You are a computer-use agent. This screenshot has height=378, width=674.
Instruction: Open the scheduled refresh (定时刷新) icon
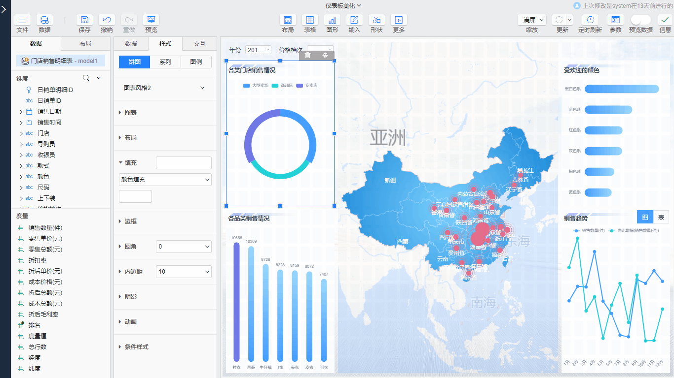click(x=590, y=20)
